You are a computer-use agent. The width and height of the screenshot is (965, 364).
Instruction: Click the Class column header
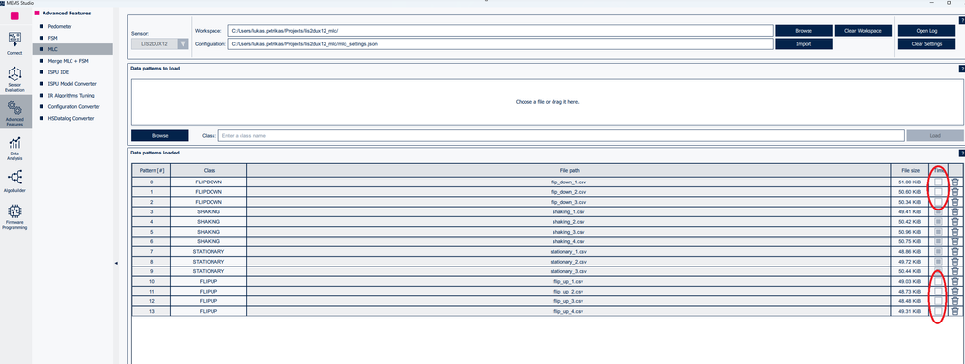pyautogui.click(x=209, y=170)
